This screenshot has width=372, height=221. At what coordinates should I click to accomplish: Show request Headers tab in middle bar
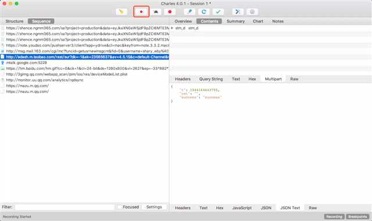coord(183,79)
